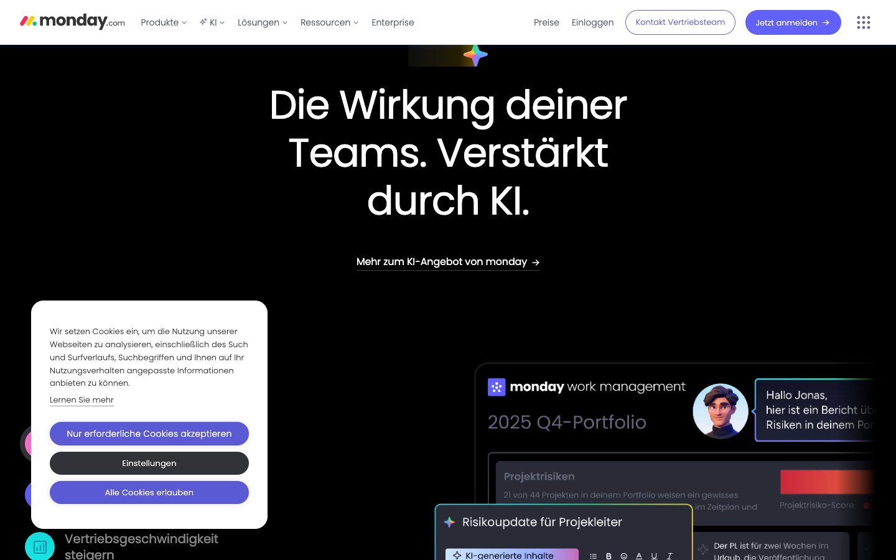The height and width of the screenshot is (560, 896).
Task: Click the teal chart icon beside Vertriebsgeschwindigkeit
Action: (x=40, y=546)
